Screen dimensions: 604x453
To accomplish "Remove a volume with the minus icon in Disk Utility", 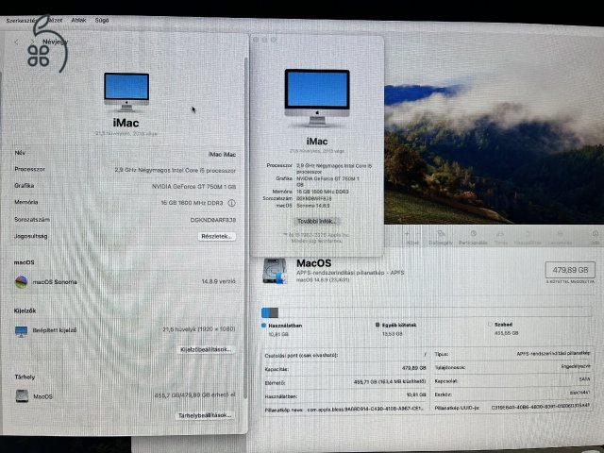I will pos(418,234).
